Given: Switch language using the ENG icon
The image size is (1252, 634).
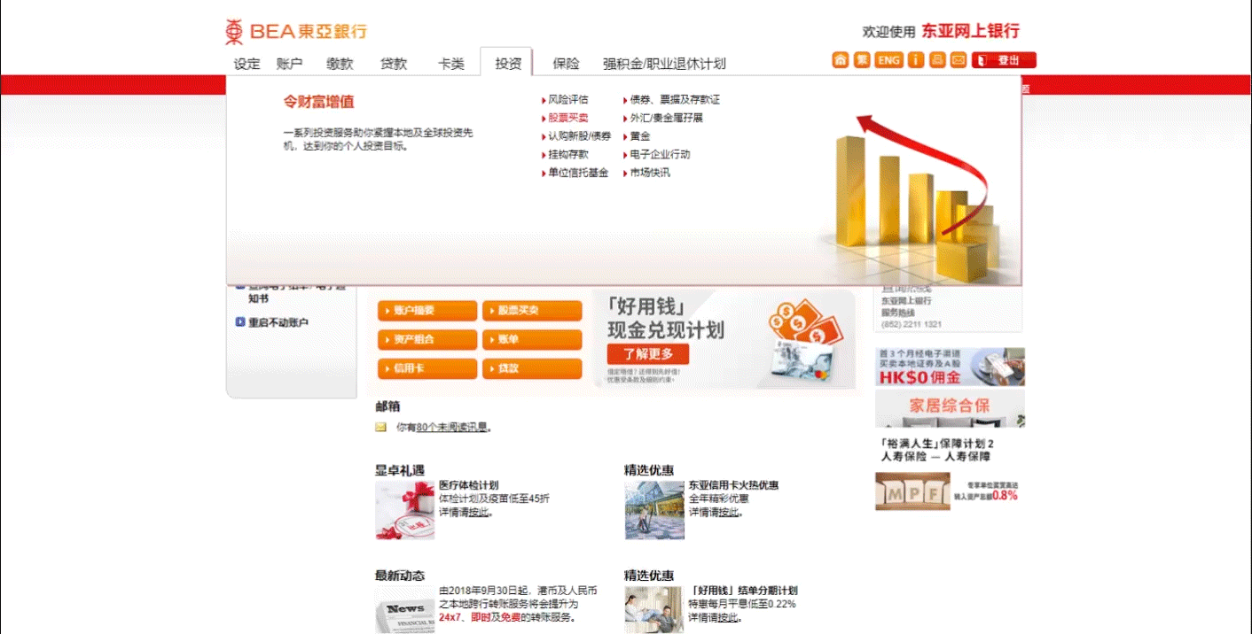Looking at the screenshot, I should tap(888, 60).
